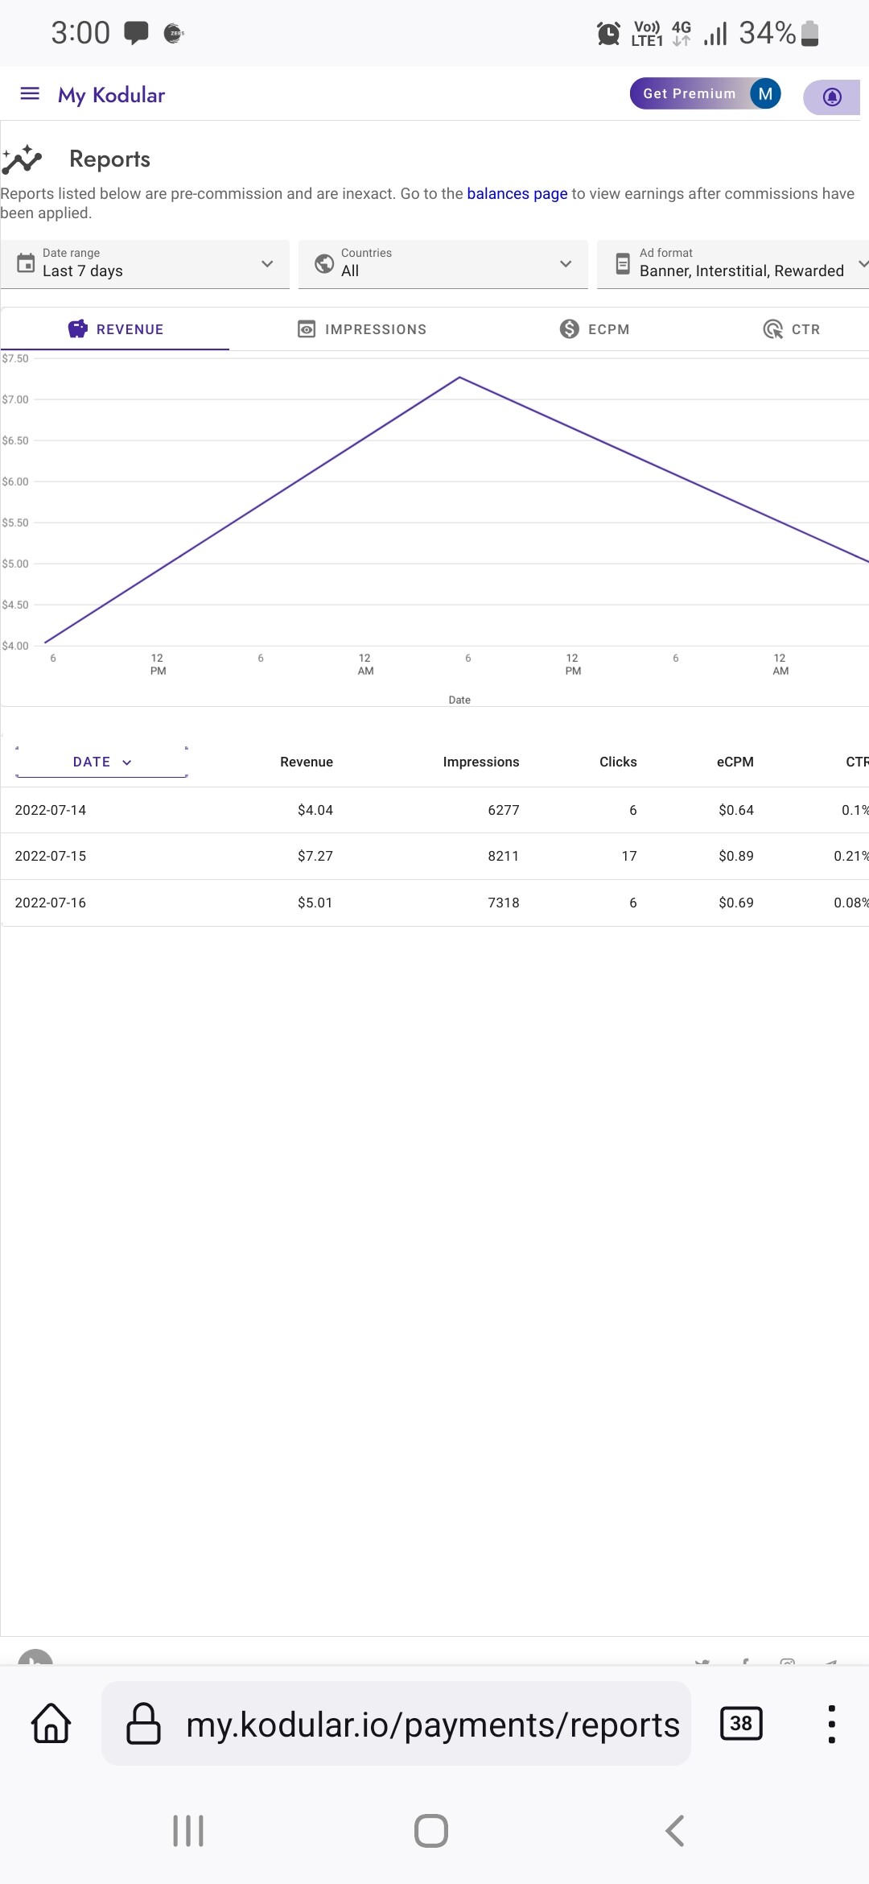869x1884 pixels.
Task: Expand the Date range chevron arrow
Action: coord(267,263)
